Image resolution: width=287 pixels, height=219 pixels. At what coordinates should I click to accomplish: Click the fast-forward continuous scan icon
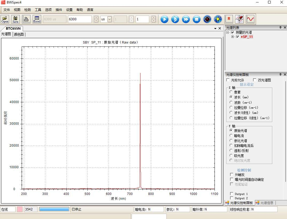(x=186, y=19)
